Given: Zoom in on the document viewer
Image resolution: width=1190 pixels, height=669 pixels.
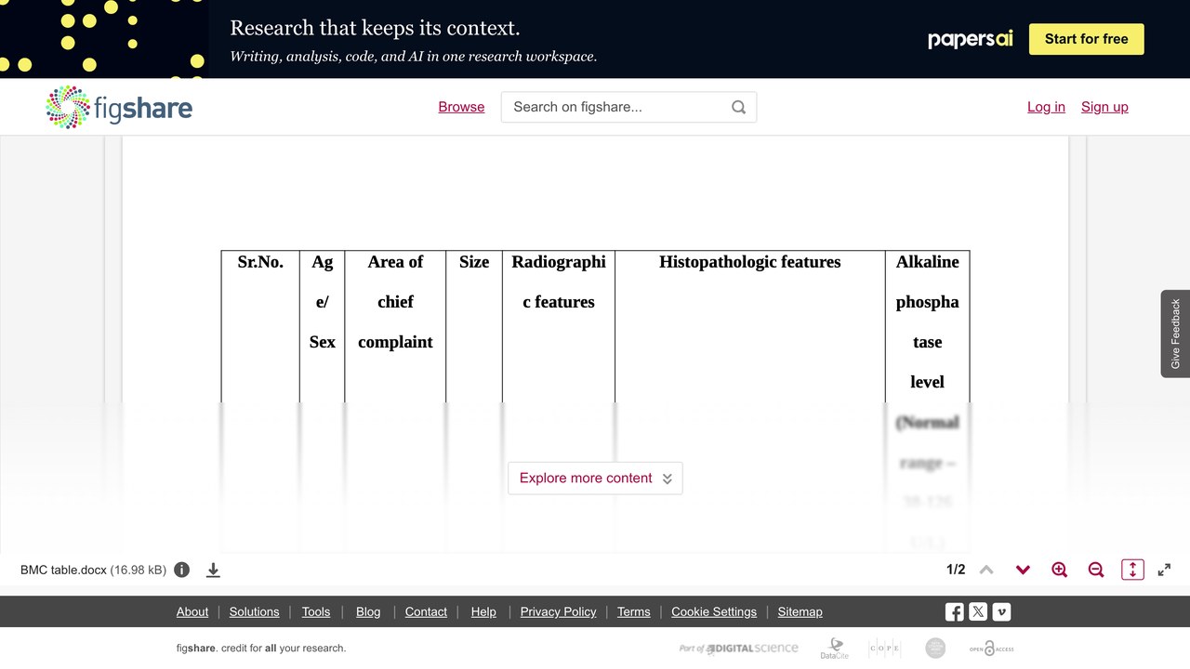Looking at the screenshot, I should point(1059,570).
